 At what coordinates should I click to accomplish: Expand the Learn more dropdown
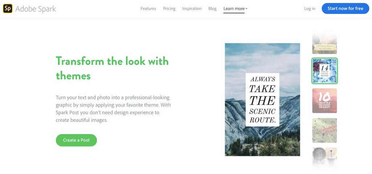click(x=235, y=8)
